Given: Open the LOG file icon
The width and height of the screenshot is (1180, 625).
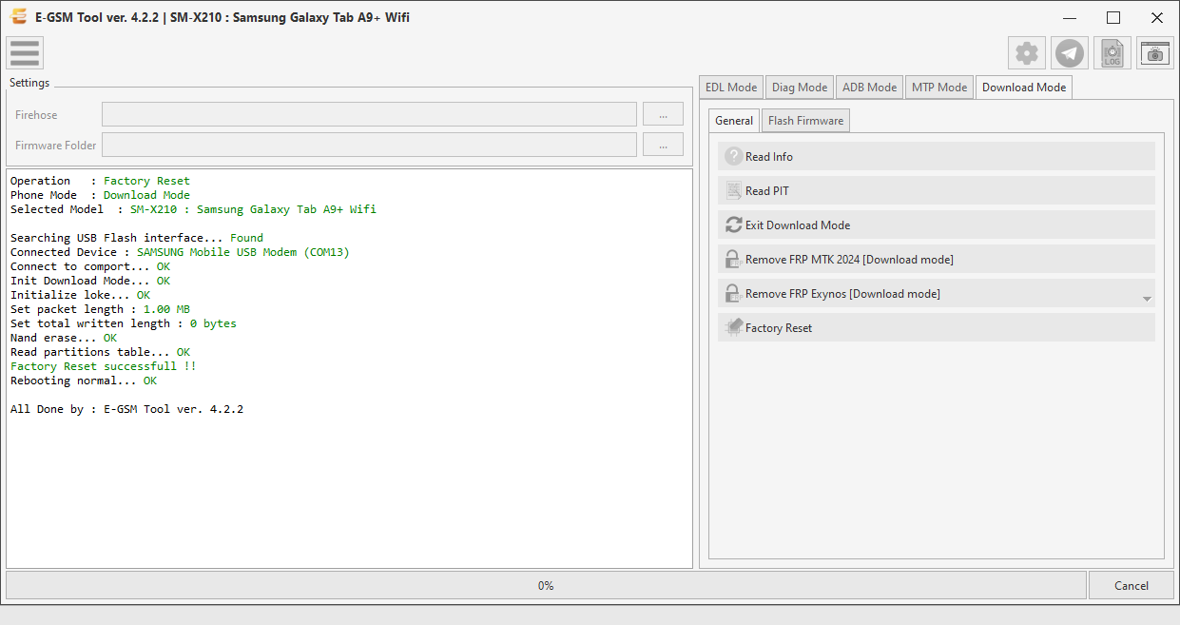Looking at the screenshot, I should click(x=1112, y=53).
